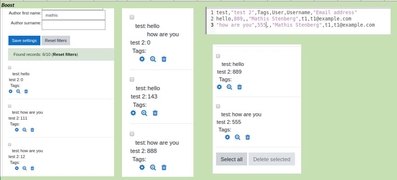Click the gear icon under 'test 2: 889'
The image size is (397, 180).
click(219, 87)
